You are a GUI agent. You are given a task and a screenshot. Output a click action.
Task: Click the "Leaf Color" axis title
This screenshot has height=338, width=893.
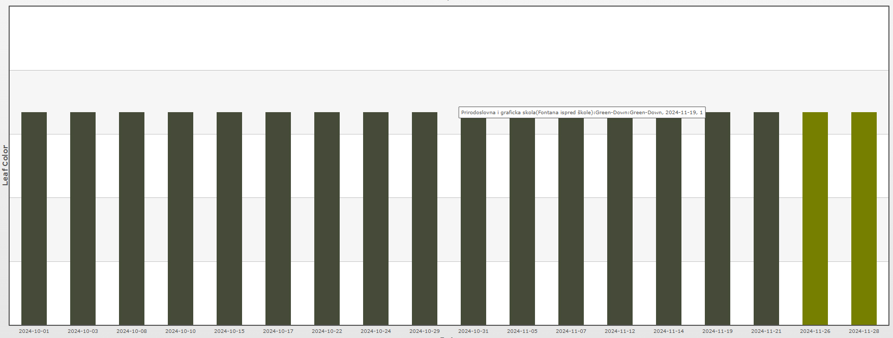[x=6, y=165]
